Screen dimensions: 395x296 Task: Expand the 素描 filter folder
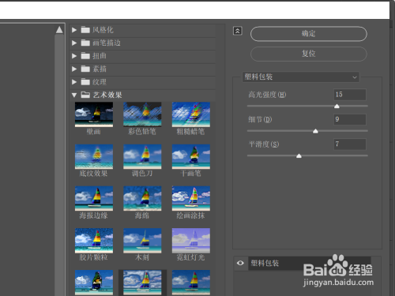74,69
